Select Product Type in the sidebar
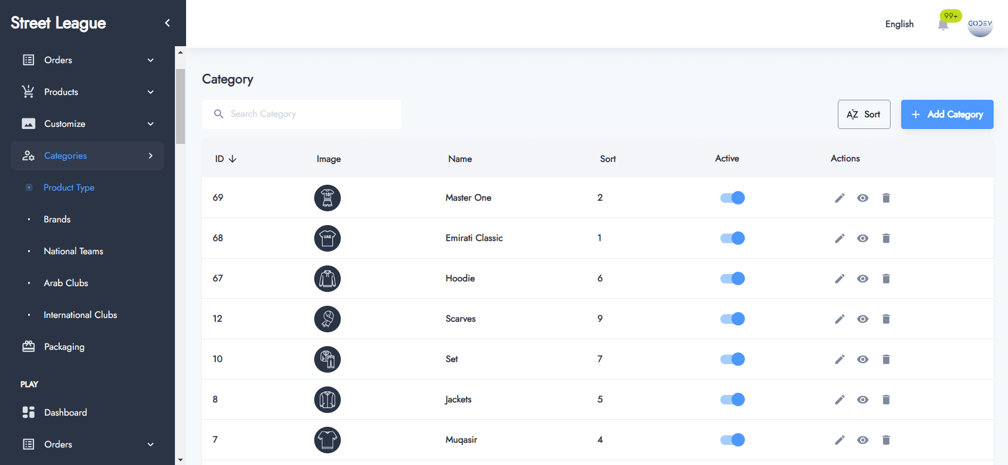The height and width of the screenshot is (465, 1008). click(69, 187)
